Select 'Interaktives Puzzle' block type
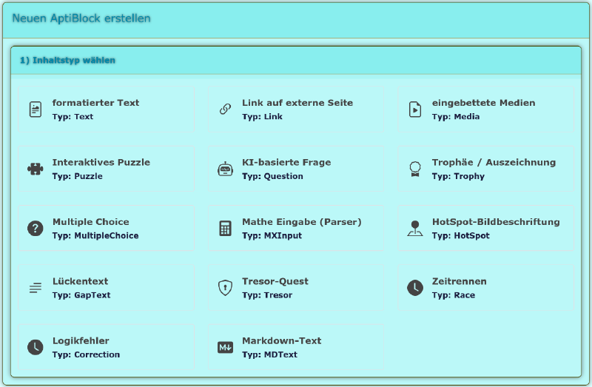592x387 pixels. (107, 169)
